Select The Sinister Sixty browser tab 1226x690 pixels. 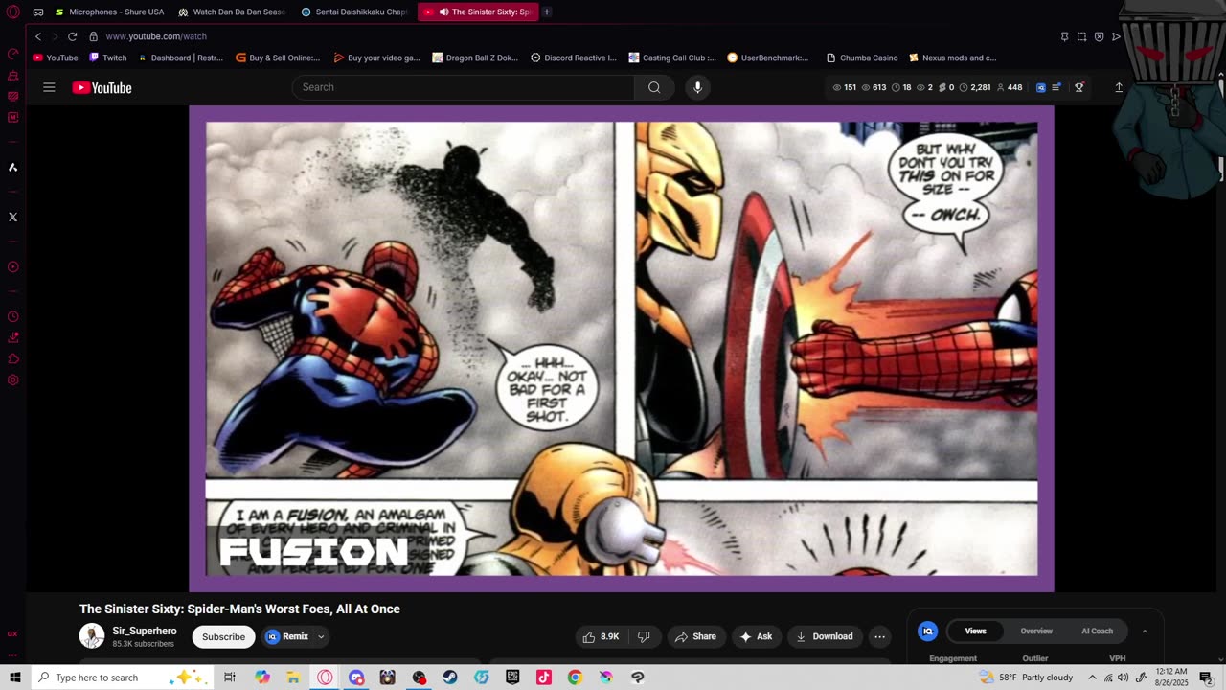tap(477, 11)
